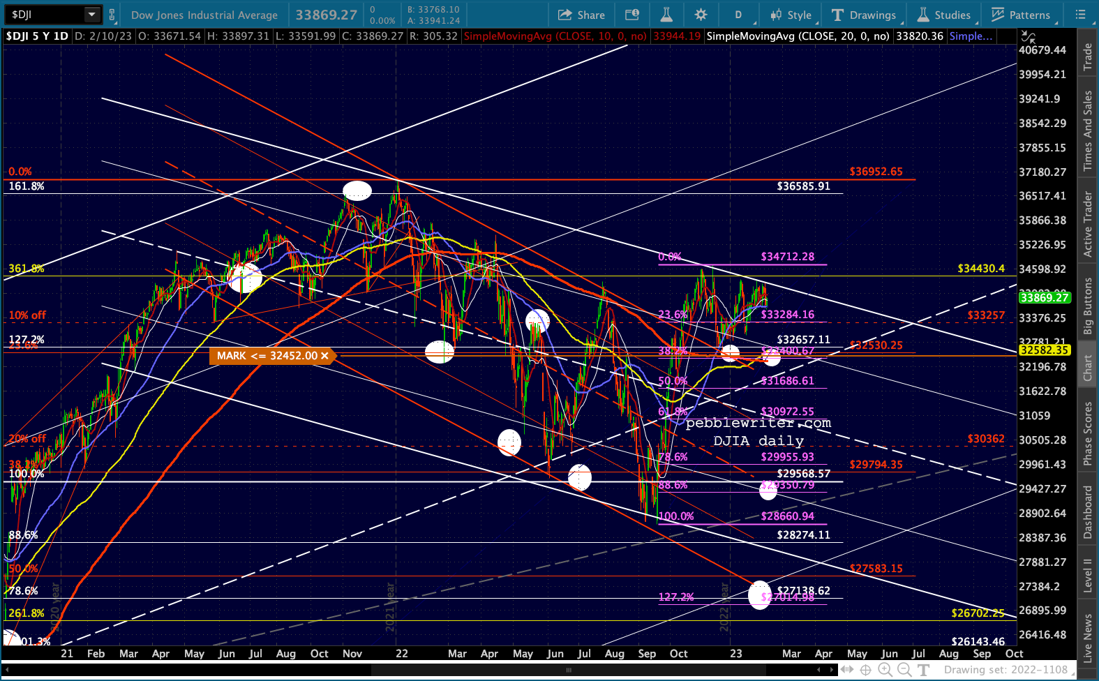Click the $28660.94 magenta Fibonacci label
The height and width of the screenshot is (681, 1099).
(788, 516)
